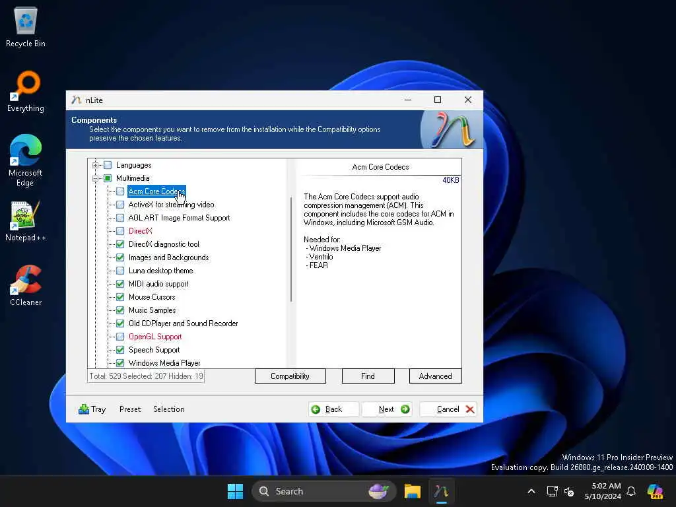
Task: Uncheck DirectX diagnostic tool checkbox
Action: [x=120, y=244]
